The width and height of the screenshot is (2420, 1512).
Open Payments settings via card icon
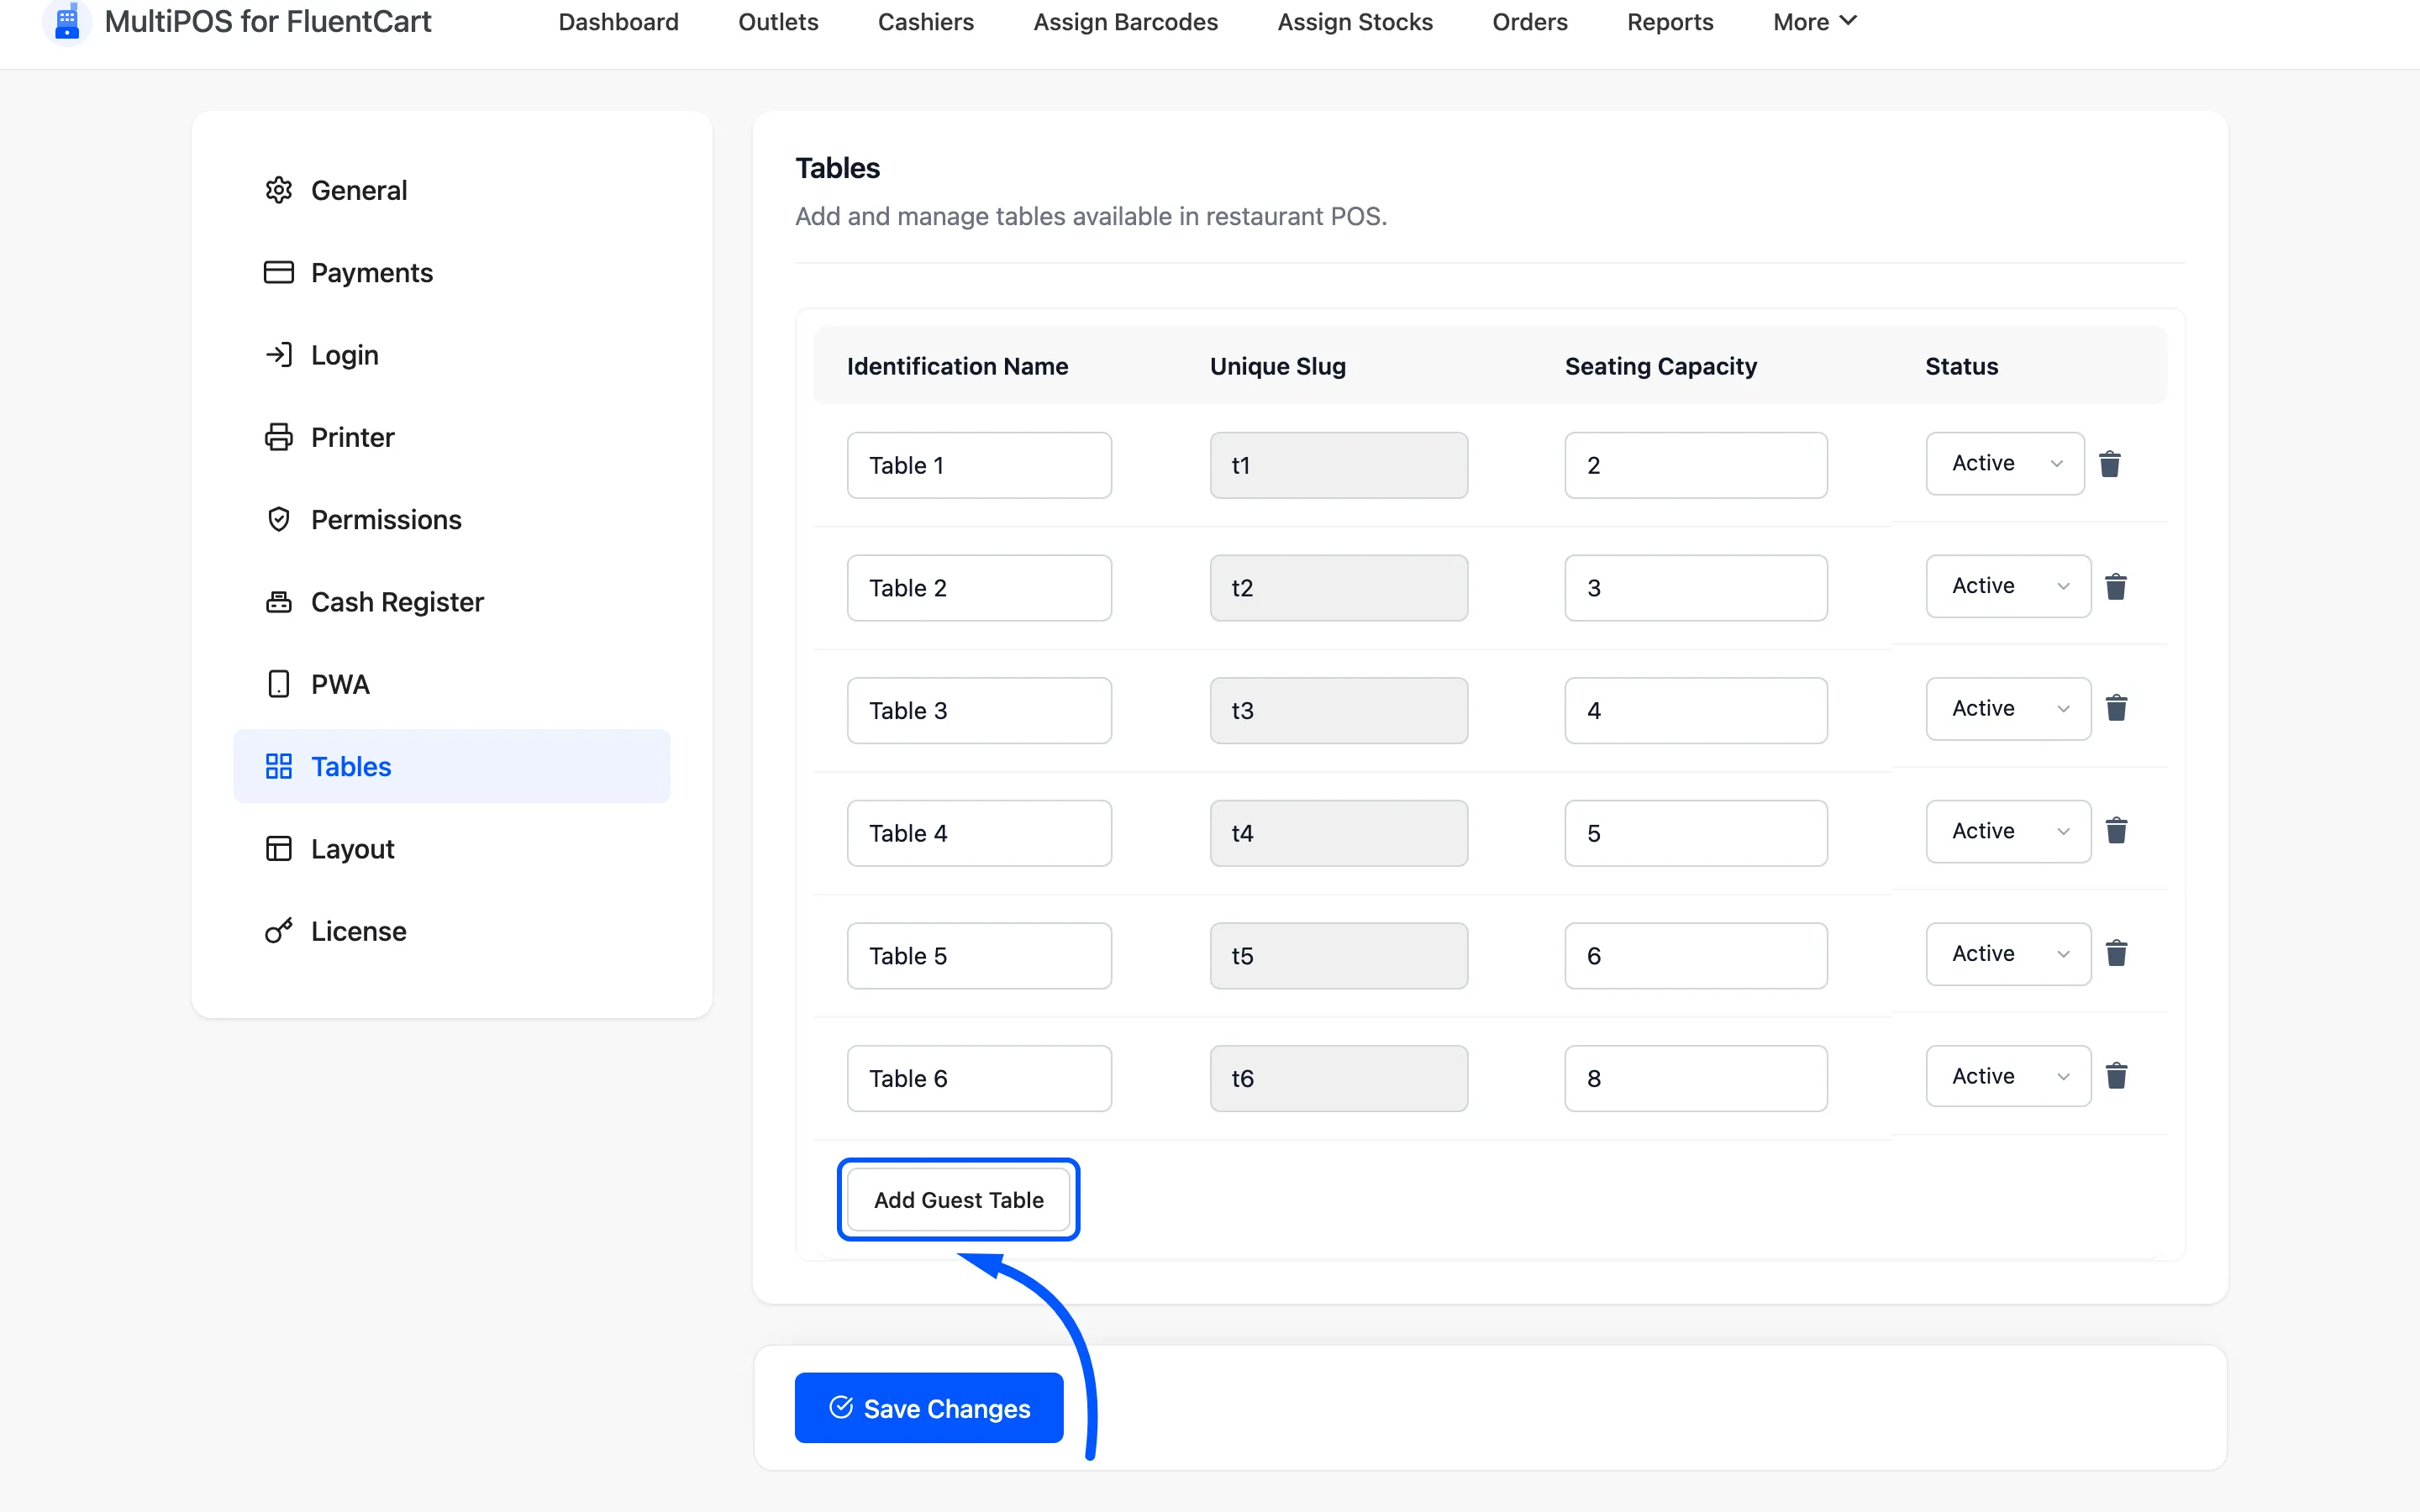click(x=279, y=273)
